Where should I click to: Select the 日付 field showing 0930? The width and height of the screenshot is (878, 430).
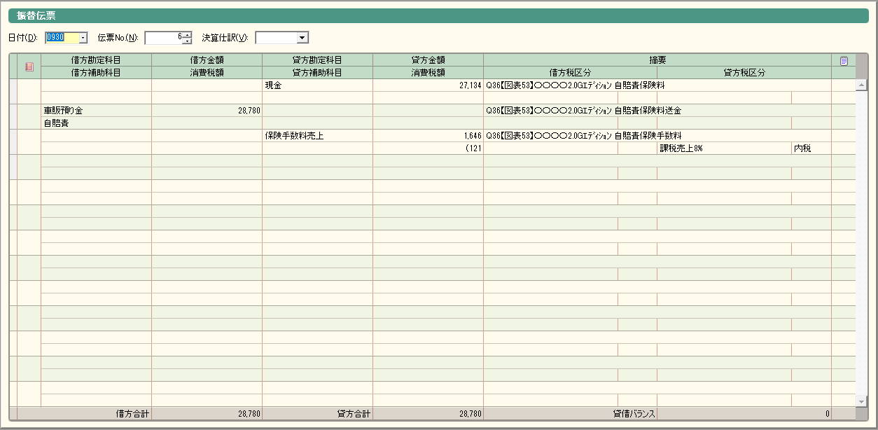62,37
